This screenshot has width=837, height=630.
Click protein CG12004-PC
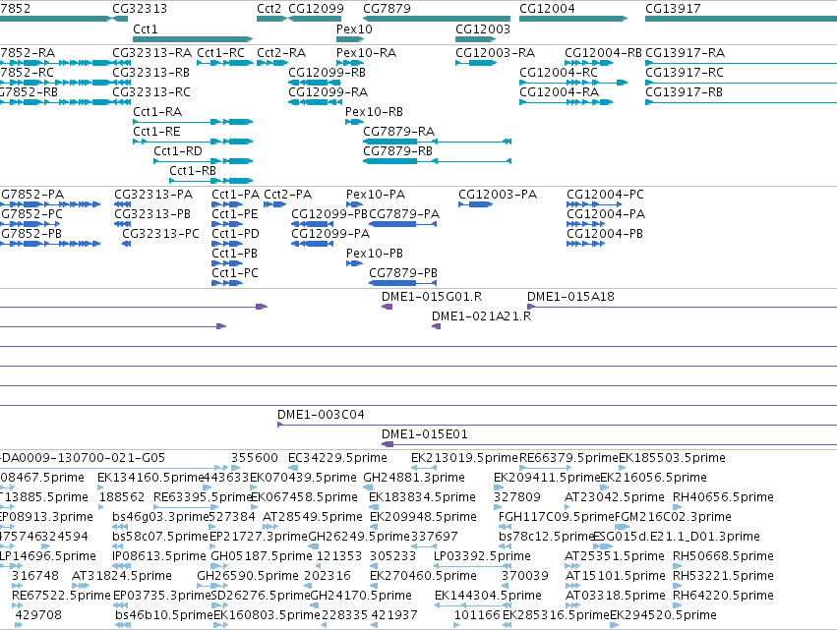(x=594, y=204)
